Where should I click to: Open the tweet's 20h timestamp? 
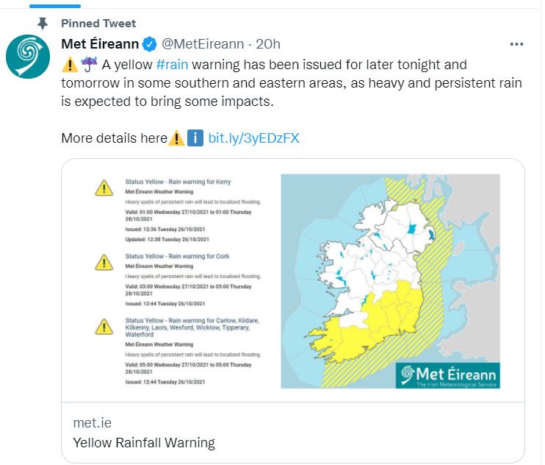[x=267, y=44]
